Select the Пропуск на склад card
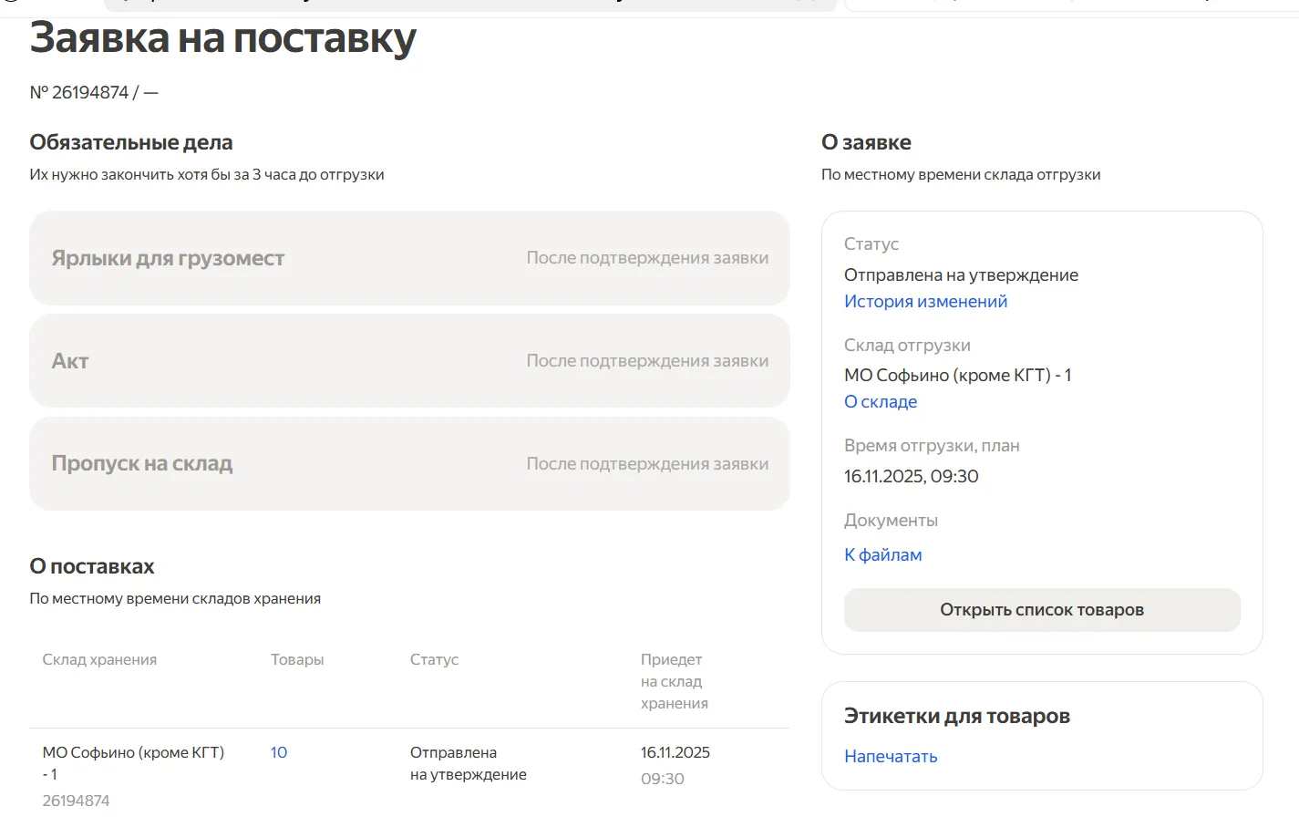Image resolution: width=1299 pixels, height=817 pixels. pos(409,464)
